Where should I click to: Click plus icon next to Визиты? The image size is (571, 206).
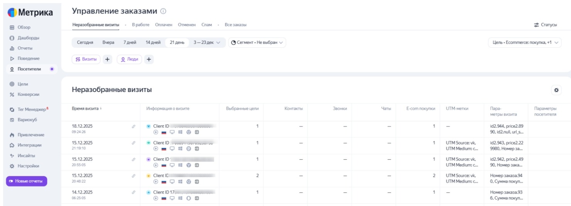(x=107, y=59)
